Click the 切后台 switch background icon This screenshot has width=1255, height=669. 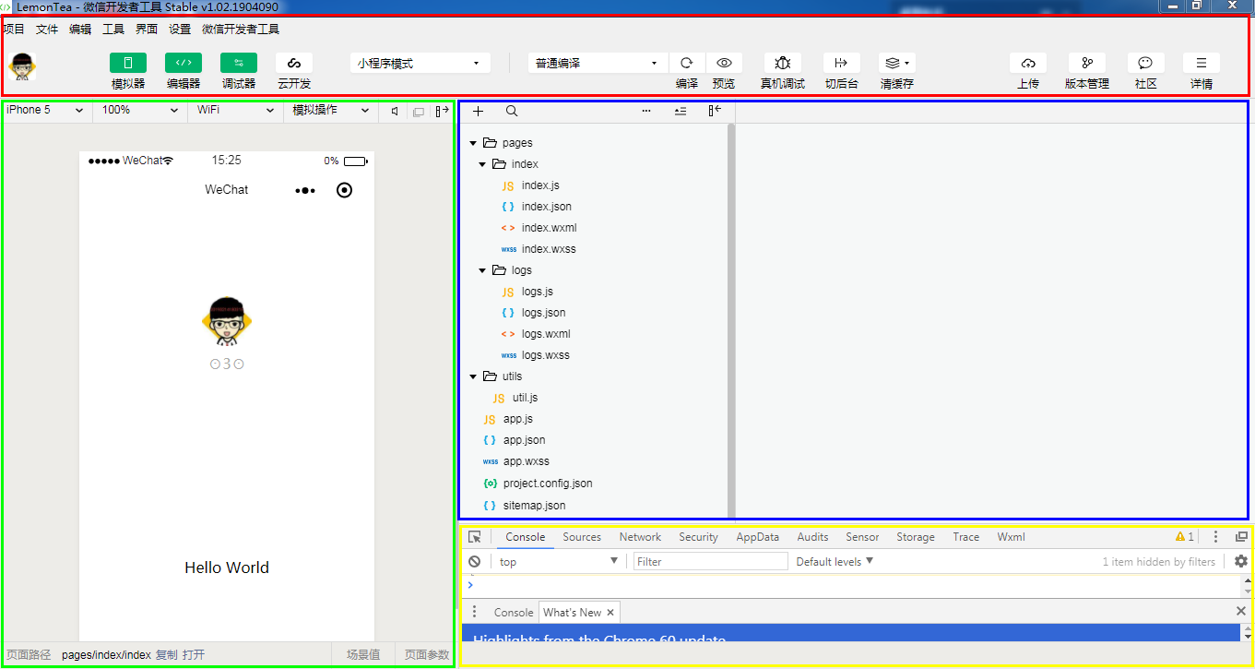point(841,63)
